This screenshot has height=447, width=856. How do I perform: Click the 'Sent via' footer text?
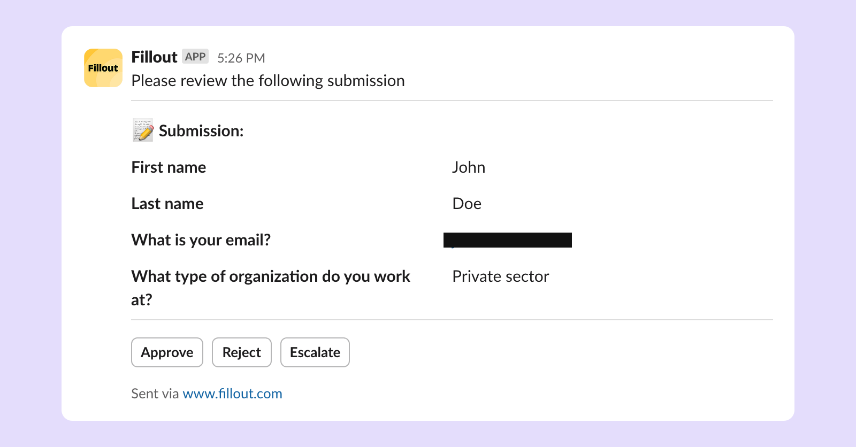coord(155,394)
